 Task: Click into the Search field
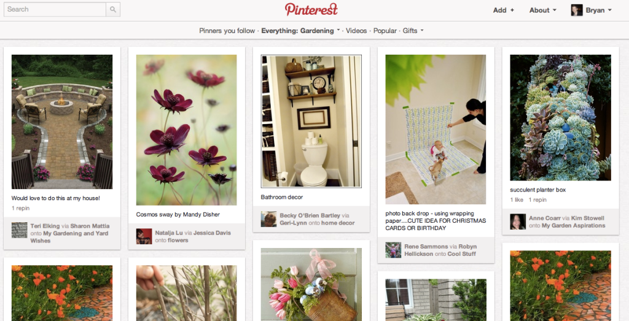point(55,9)
